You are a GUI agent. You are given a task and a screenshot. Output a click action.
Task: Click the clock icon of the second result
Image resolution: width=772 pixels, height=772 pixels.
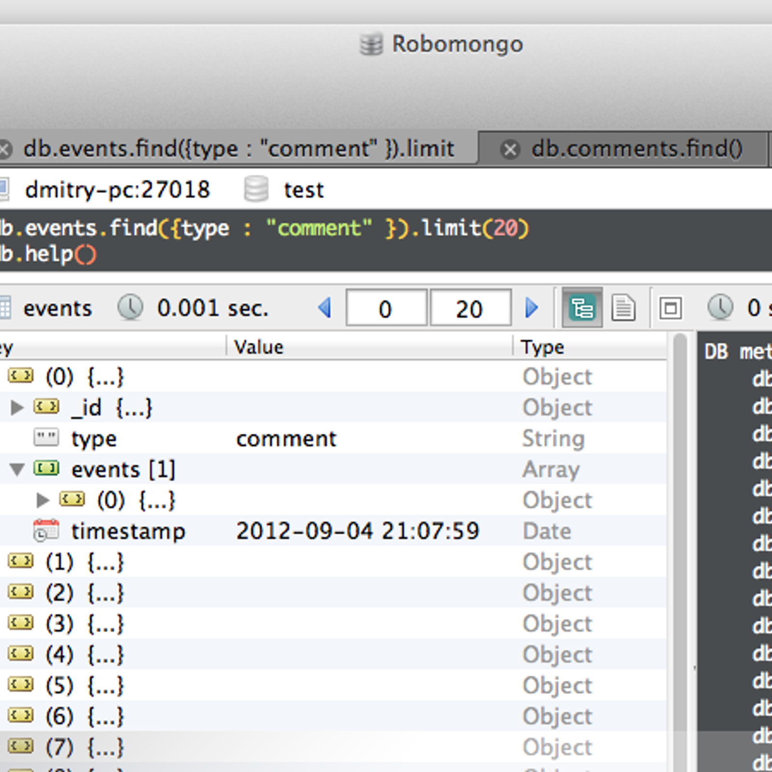720,307
